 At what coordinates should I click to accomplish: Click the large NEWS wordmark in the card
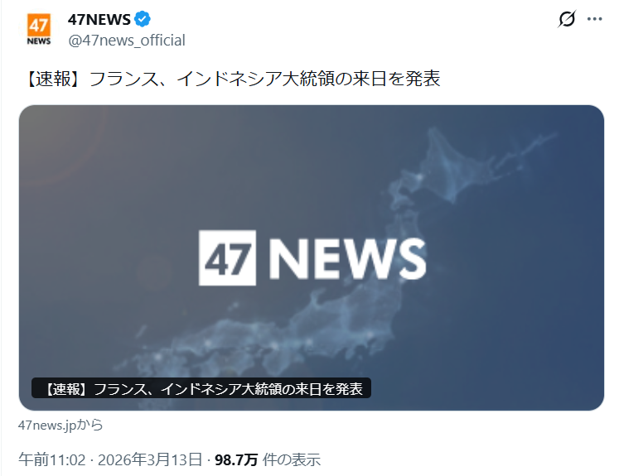pyautogui.click(x=347, y=258)
